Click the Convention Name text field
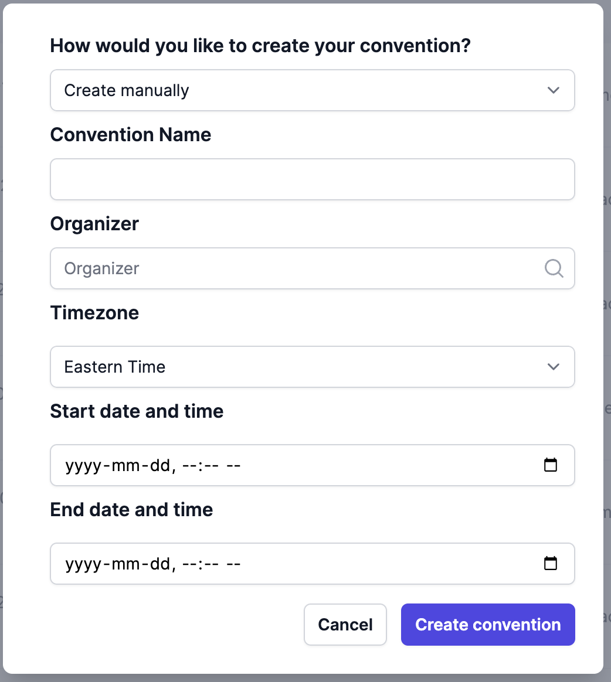 point(312,179)
